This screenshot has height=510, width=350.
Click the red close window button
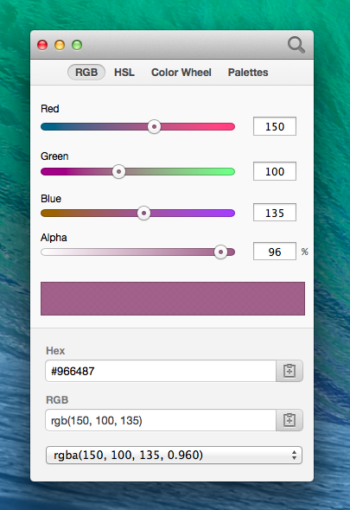coord(42,45)
